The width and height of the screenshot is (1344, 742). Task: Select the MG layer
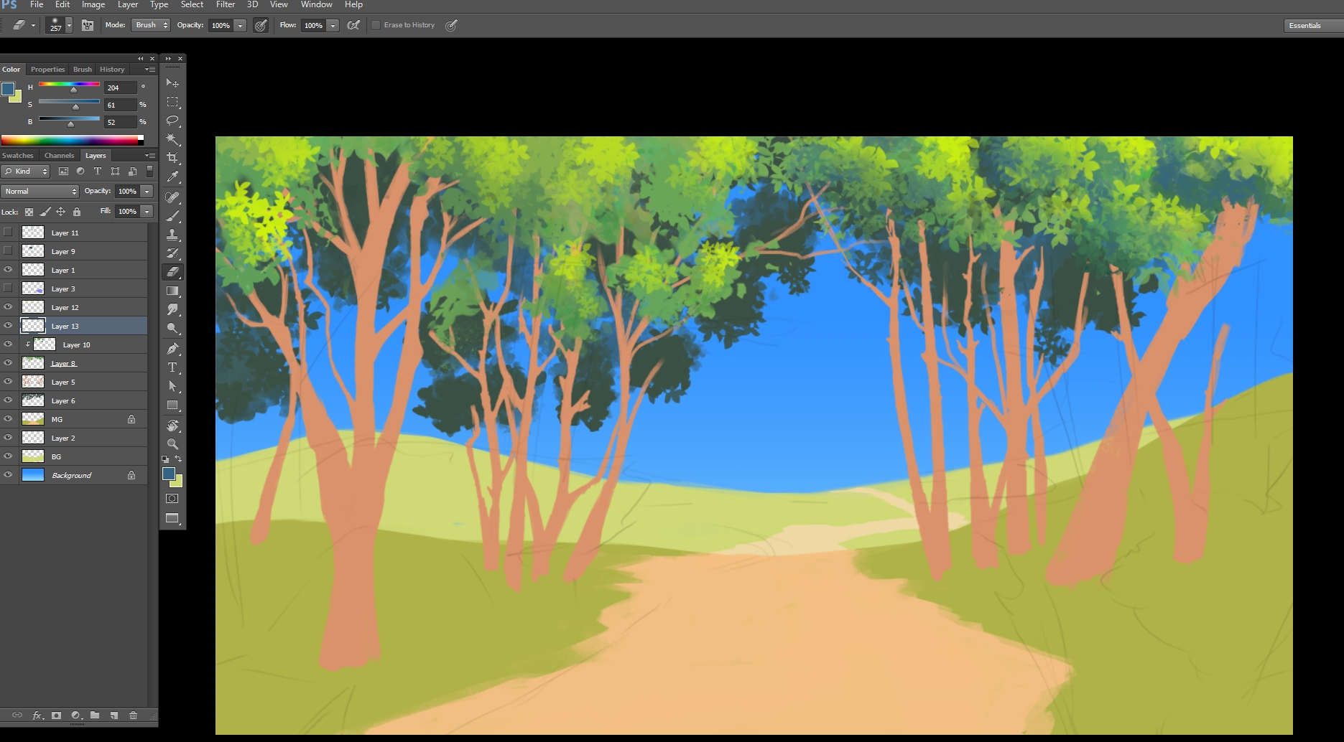79,419
